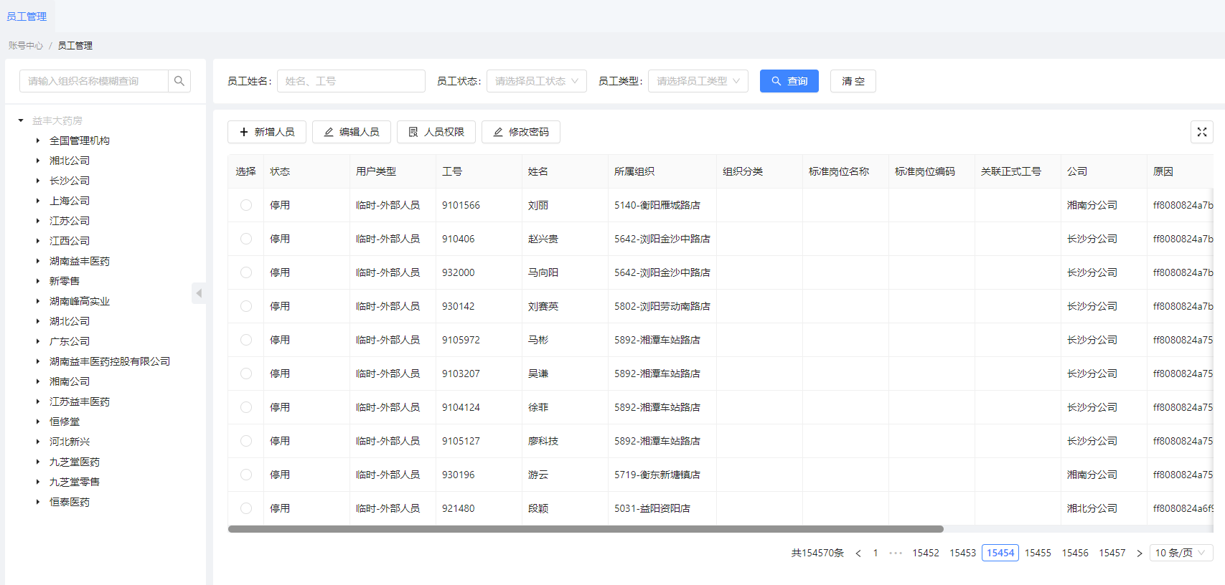
Task: Expand the 全国管理机构 tree node
Action: tap(38, 141)
